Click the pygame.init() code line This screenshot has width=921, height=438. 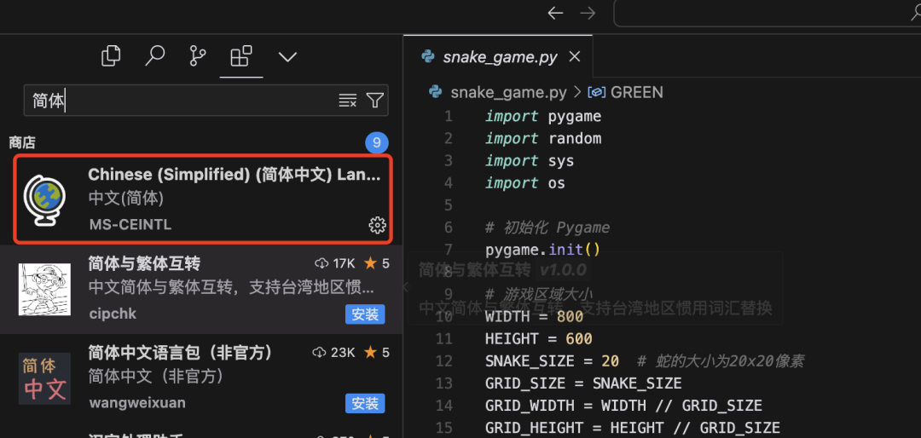pyautogui.click(x=543, y=251)
